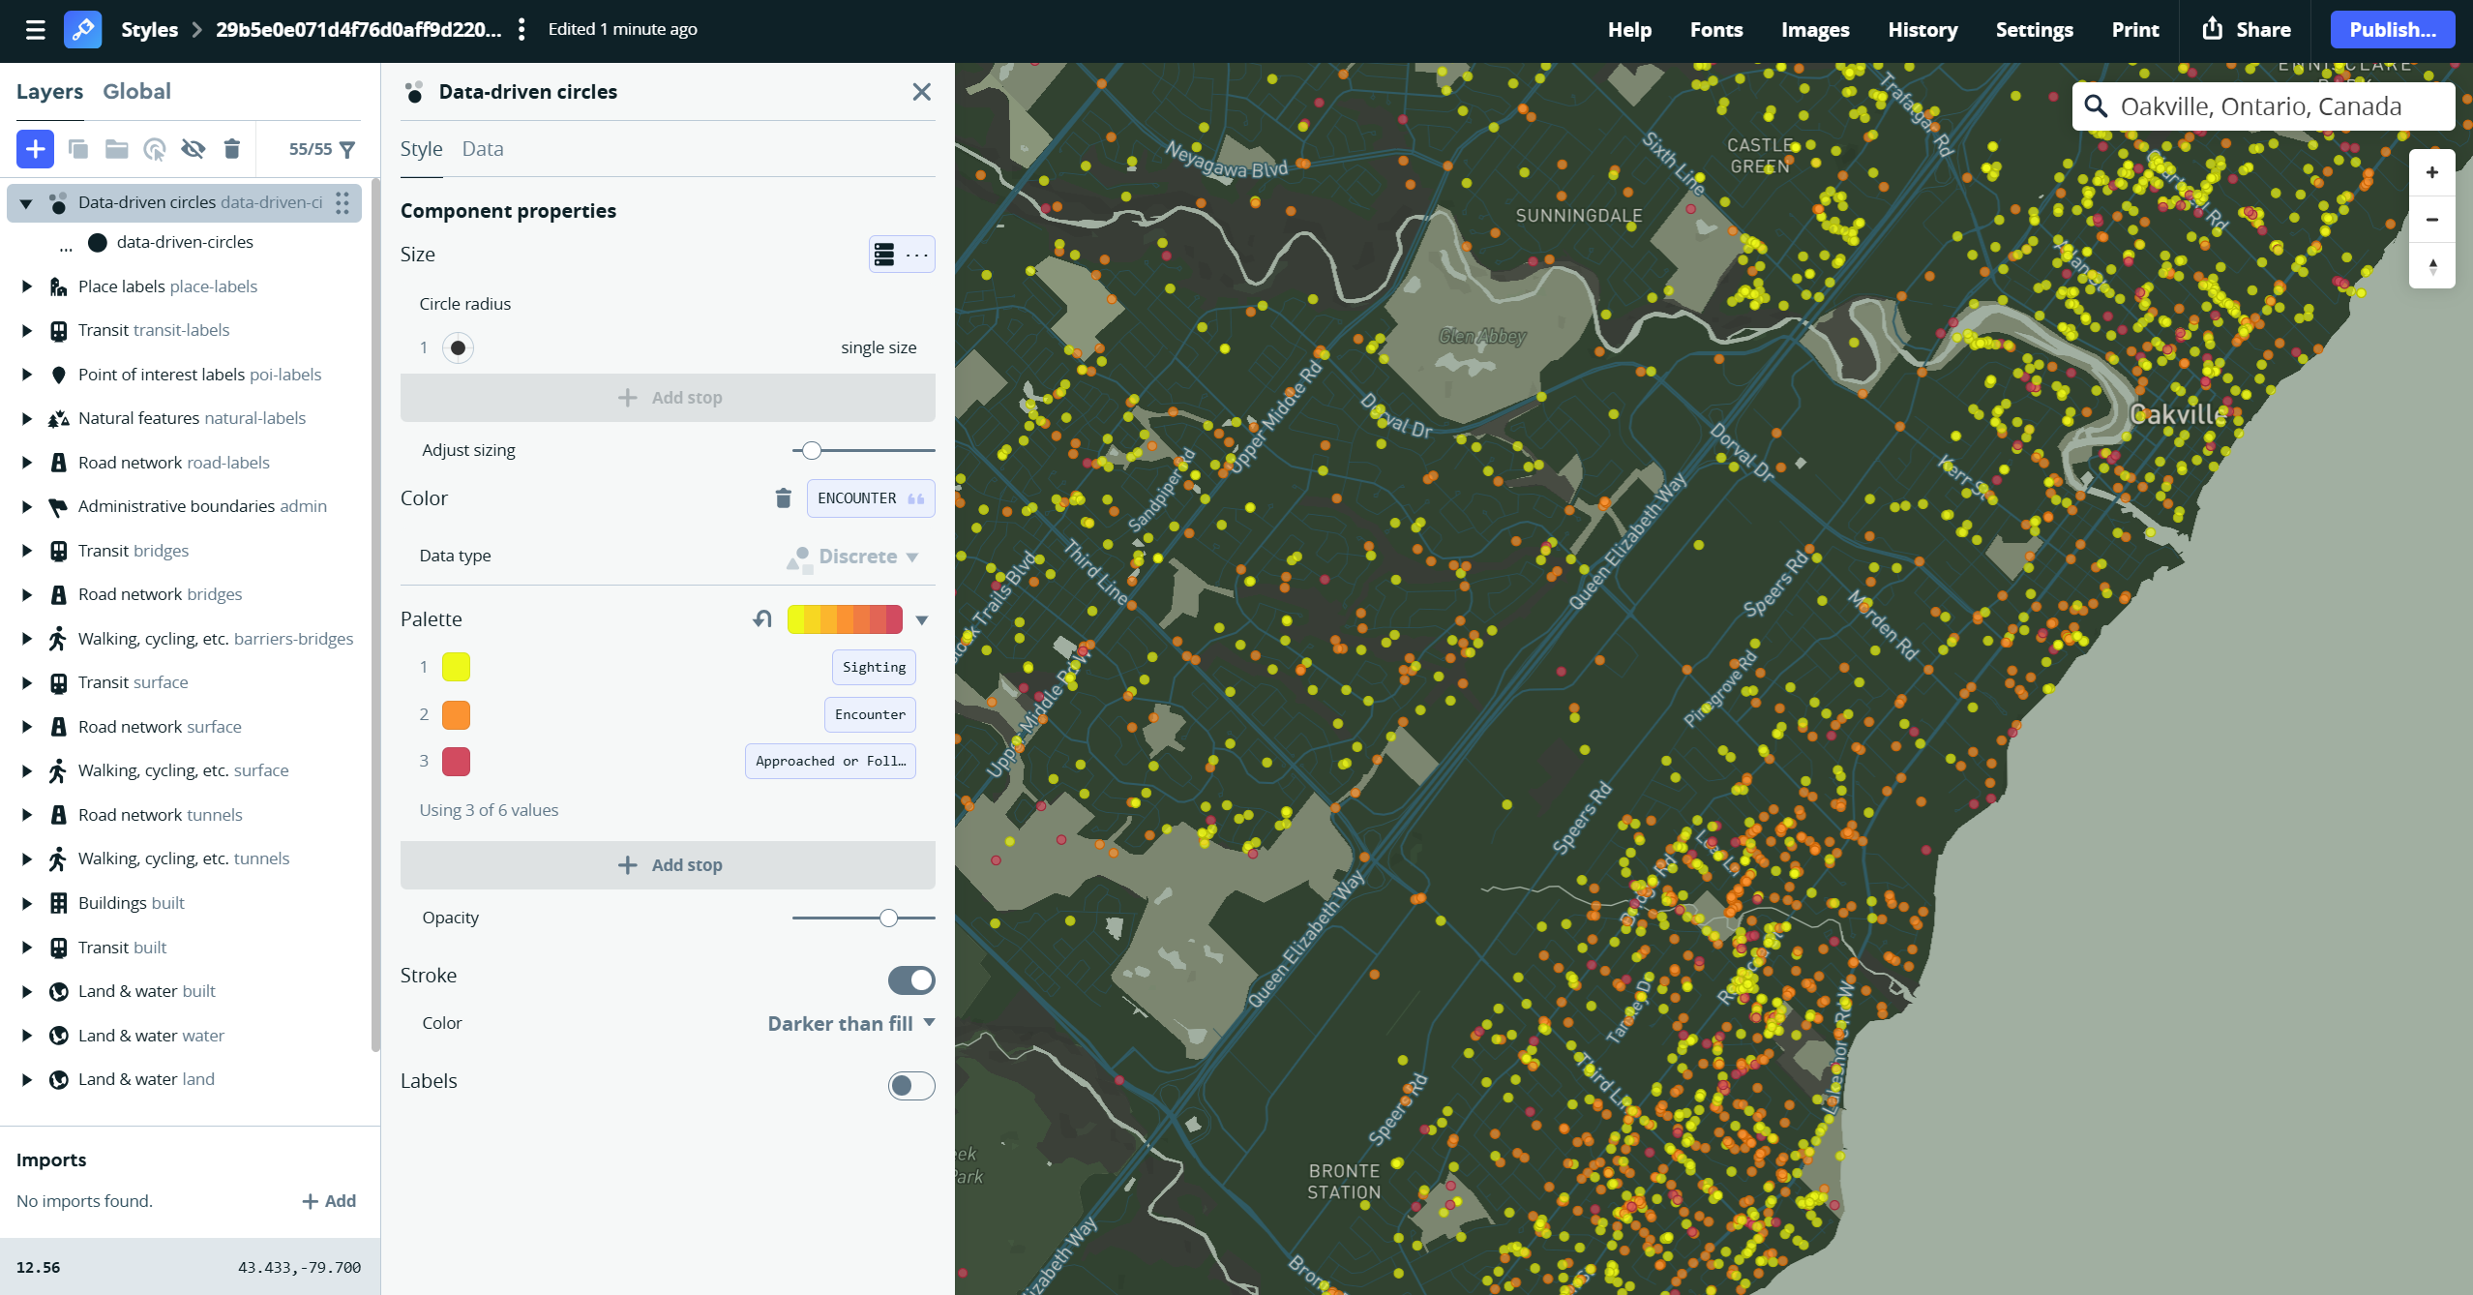
Task: Click the Publish button
Action: (x=2391, y=29)
